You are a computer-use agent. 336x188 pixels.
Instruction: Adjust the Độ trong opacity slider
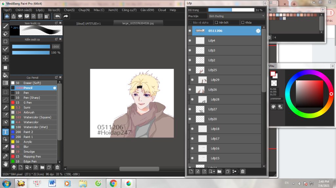(231, 10)
